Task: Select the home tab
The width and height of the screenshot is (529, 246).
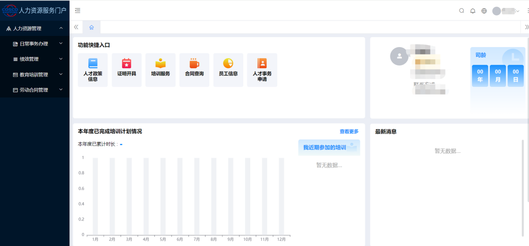Action: (x=91, y=27)
